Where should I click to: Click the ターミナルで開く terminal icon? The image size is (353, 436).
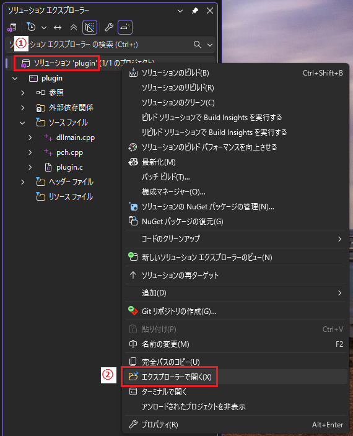pos(133,392)
